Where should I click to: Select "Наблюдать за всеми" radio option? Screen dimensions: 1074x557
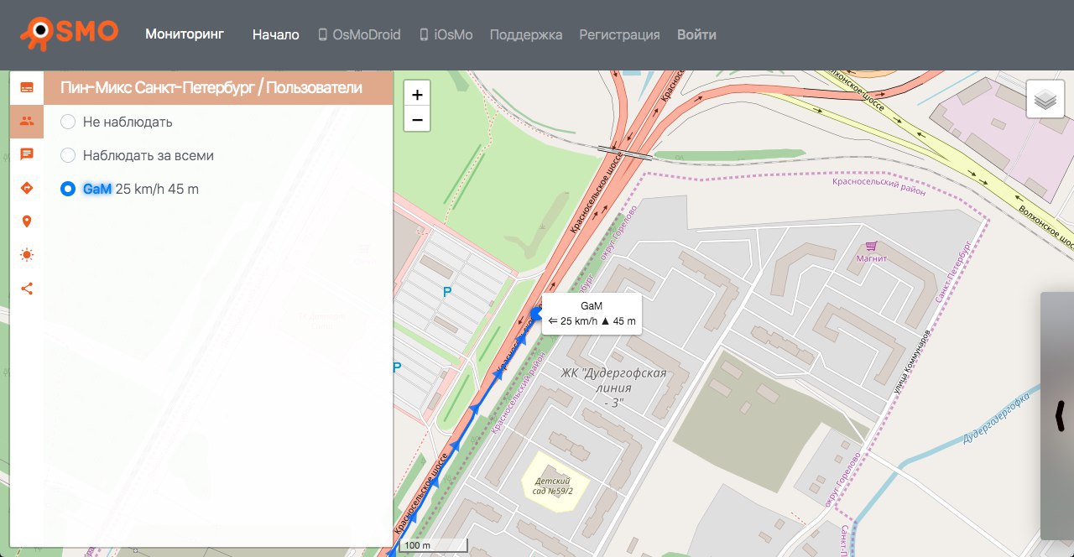click(x=68, y=155)
